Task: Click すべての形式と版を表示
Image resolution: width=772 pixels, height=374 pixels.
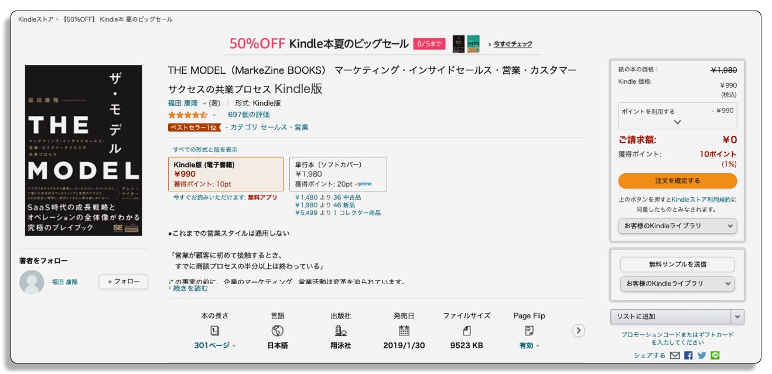Action: coord(205,149)
